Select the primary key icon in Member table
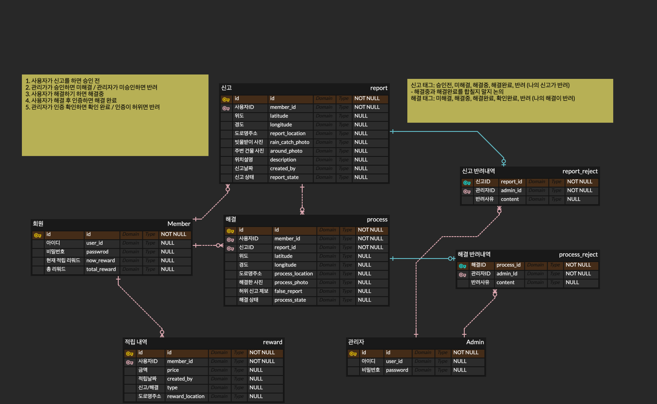 pyautogui.click(x=38, y=235)
